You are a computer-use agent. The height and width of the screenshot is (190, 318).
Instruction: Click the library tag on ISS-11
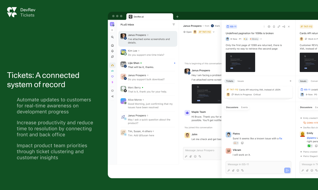click(x=254, y=39)
